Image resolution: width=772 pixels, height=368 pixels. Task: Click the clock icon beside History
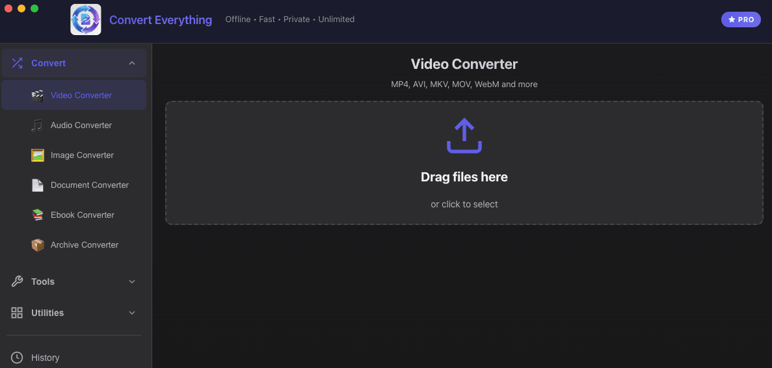(x=17, y=358)
